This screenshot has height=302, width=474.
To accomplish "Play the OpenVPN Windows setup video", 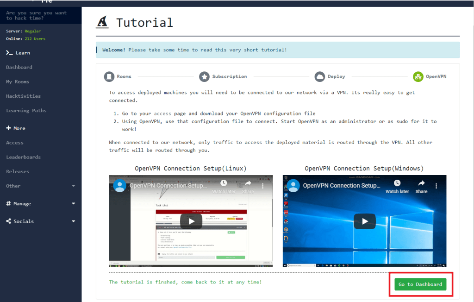I will (x=364, y=221).
